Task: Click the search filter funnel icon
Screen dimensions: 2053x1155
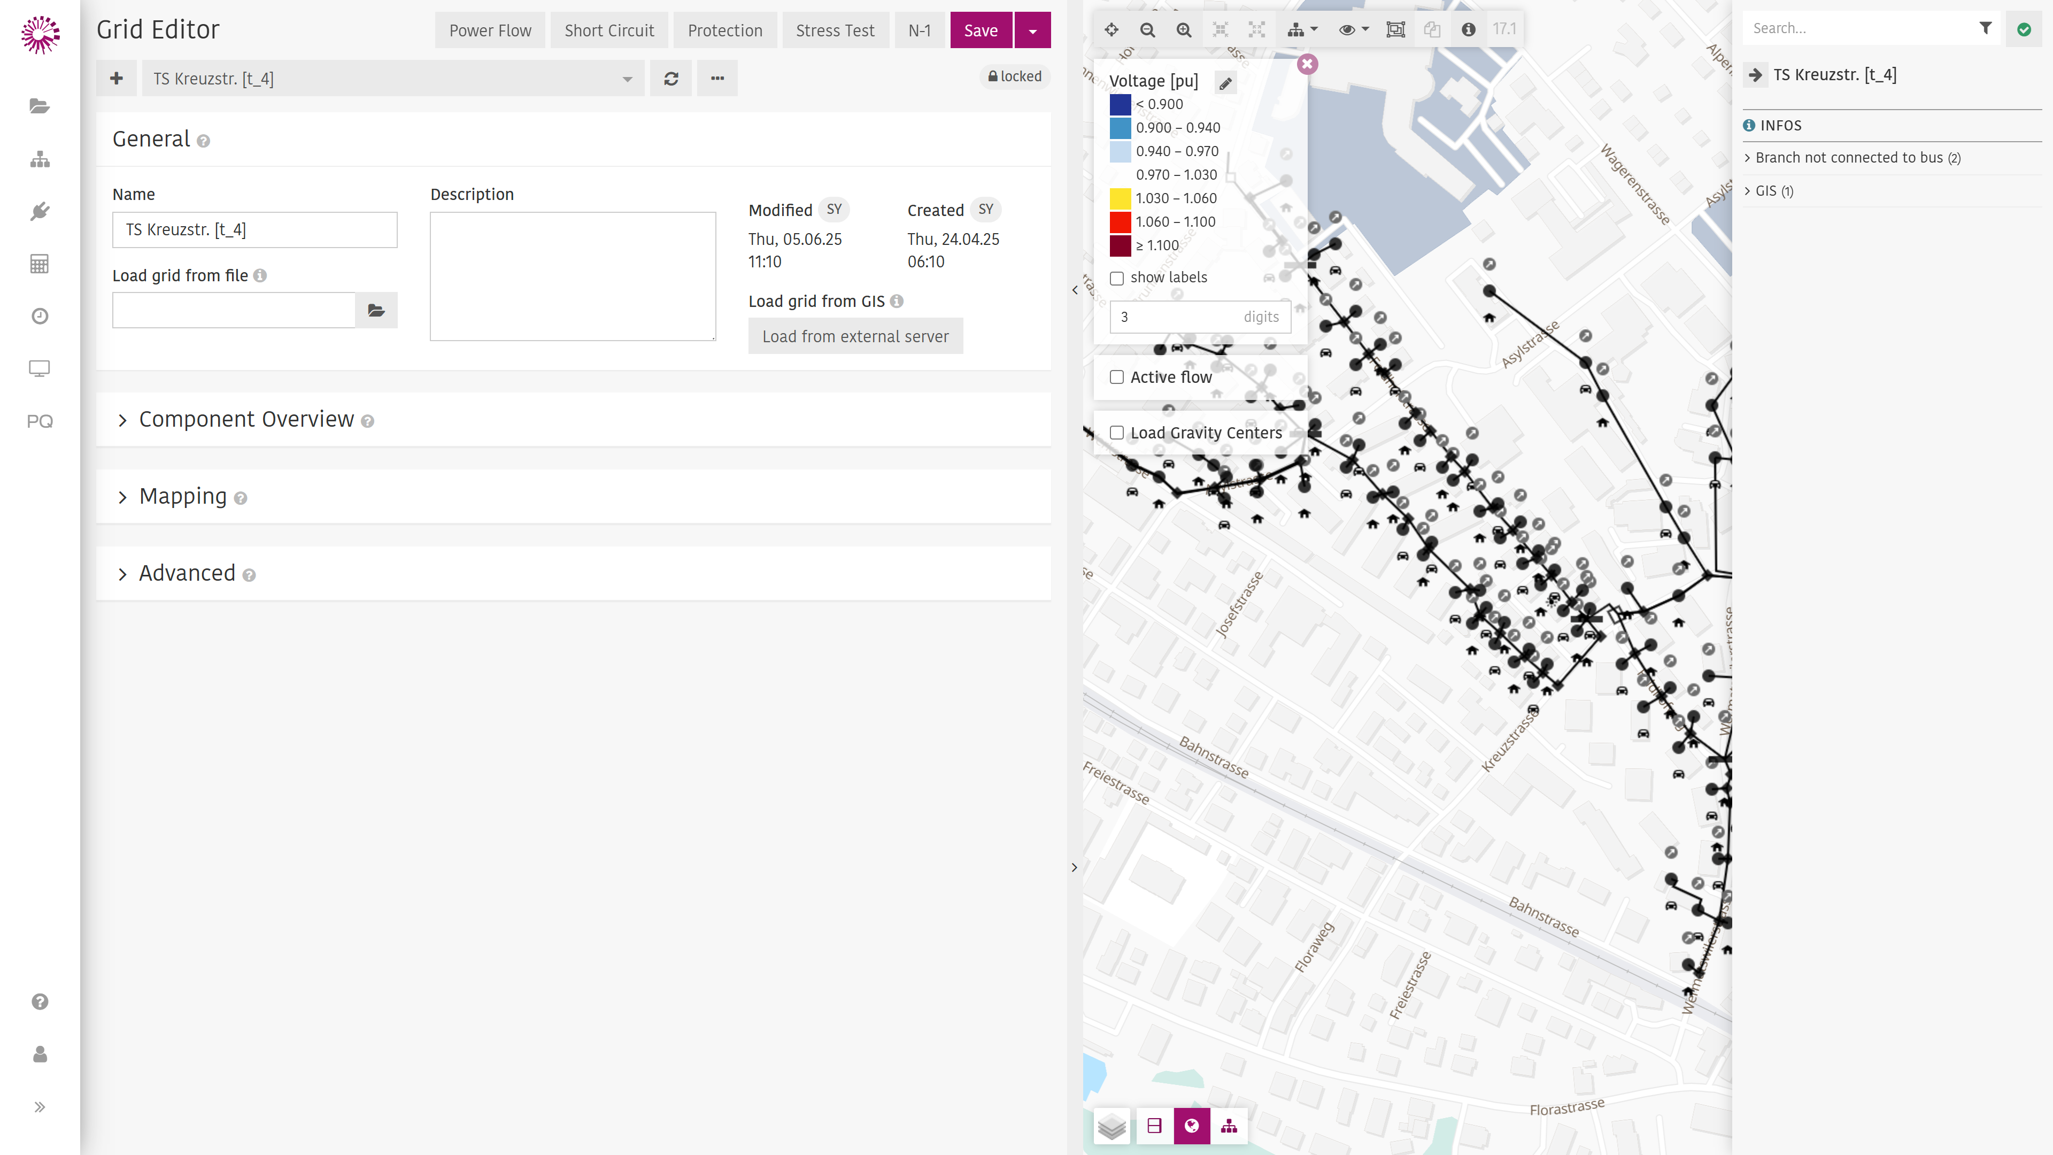Action: click(x=1985, y=28)
